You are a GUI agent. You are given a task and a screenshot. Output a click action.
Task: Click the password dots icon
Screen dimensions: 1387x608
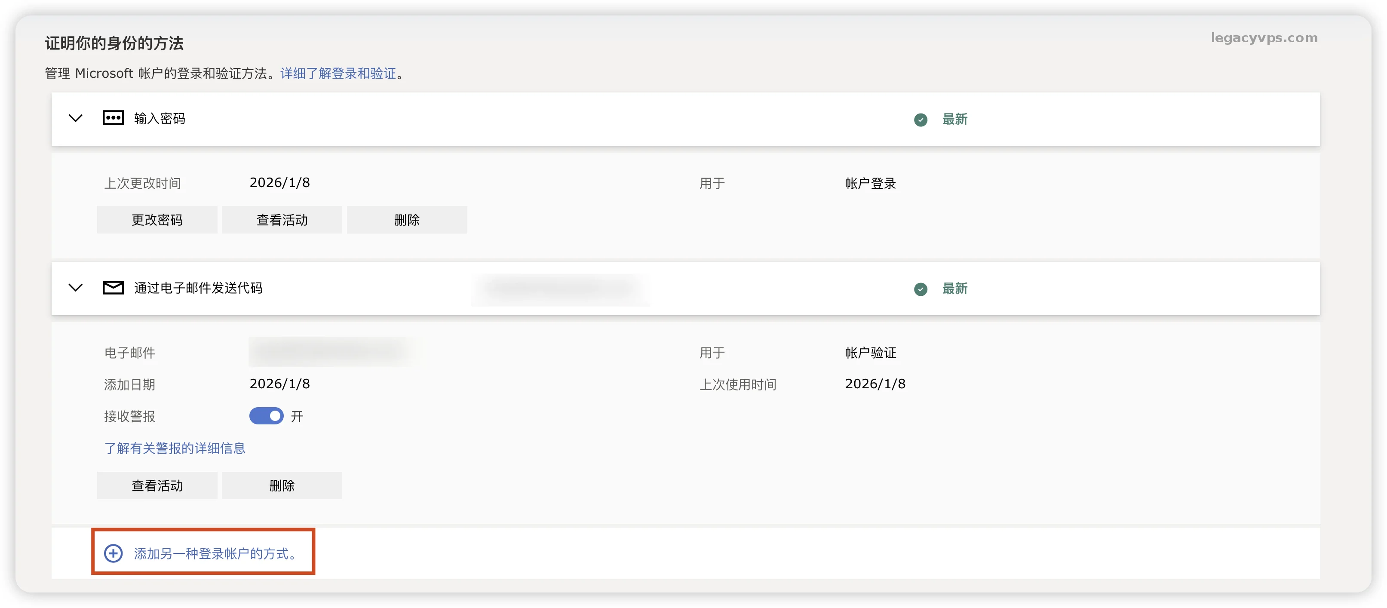pyautogui.click(x=113, y=118)
